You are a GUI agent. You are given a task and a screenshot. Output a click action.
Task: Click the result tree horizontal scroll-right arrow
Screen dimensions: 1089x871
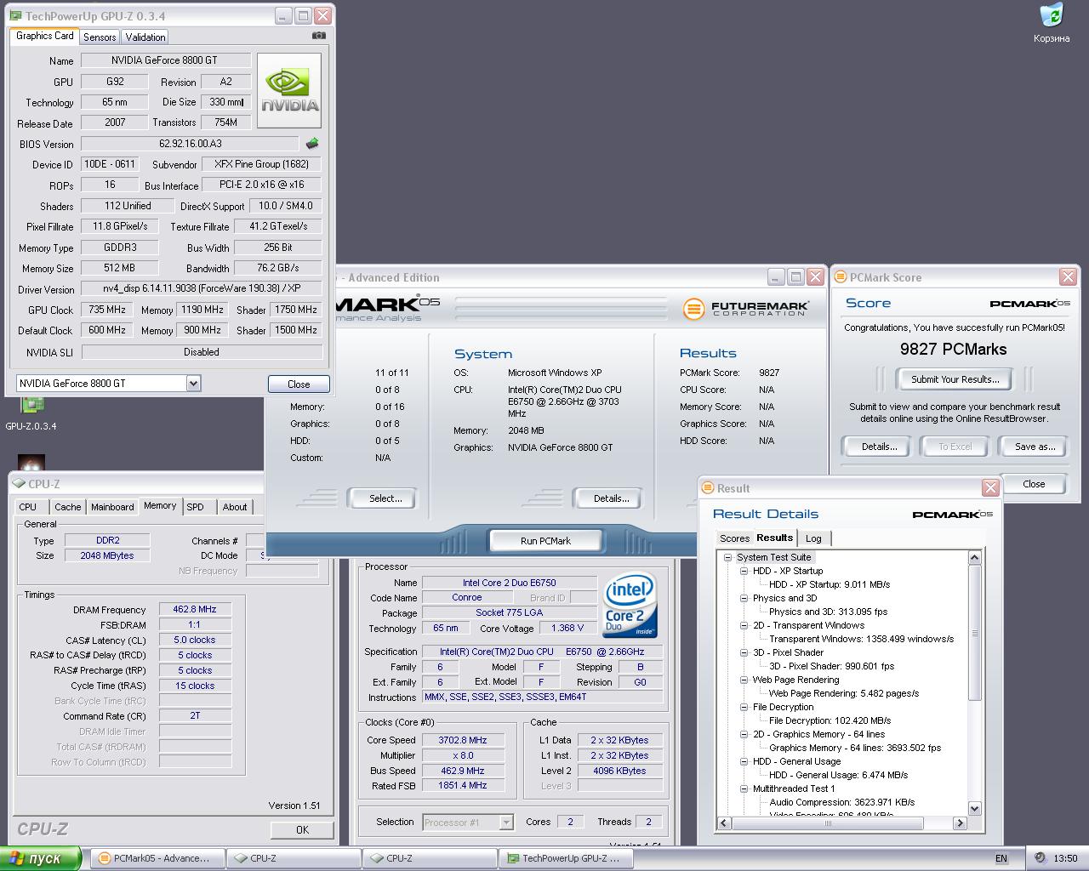[960, 823]
